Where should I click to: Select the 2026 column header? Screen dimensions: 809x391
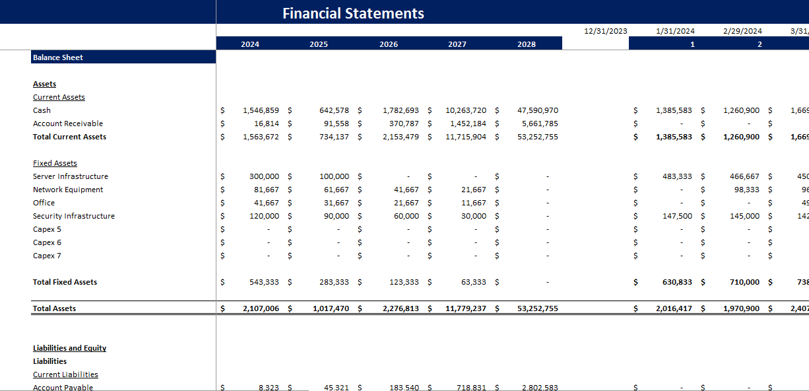[x=389, y=43]
